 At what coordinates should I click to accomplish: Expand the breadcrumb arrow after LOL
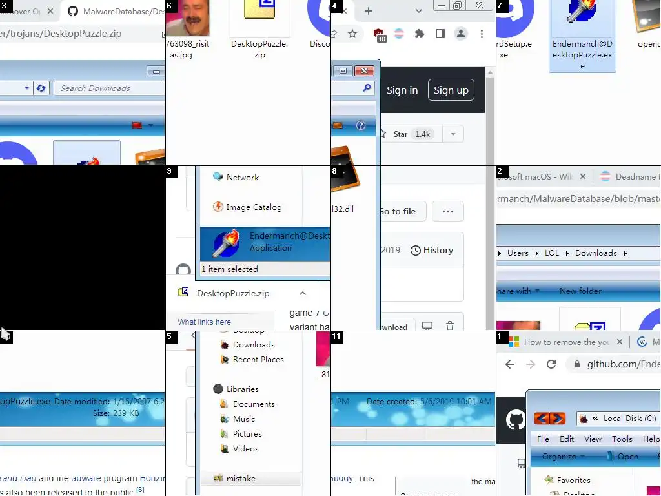tap(567, 253)
